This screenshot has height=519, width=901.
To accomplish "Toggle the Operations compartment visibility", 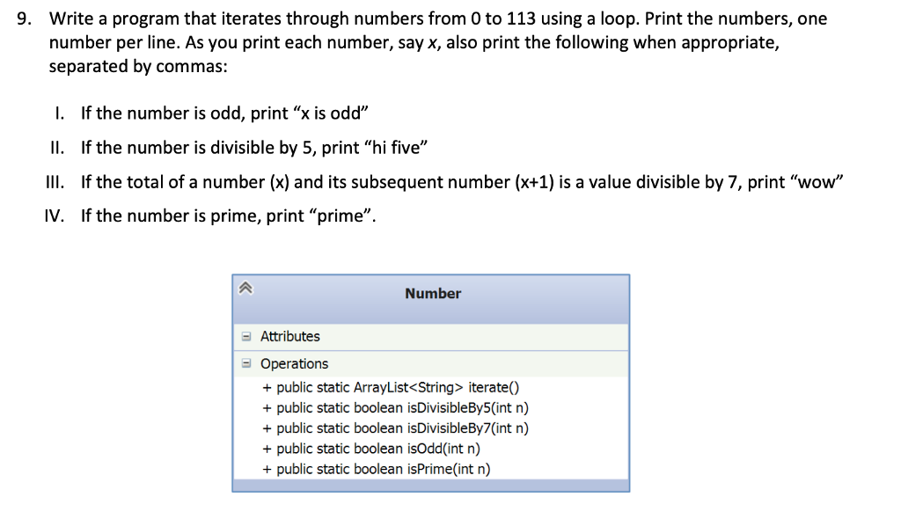I will [246, 363].
